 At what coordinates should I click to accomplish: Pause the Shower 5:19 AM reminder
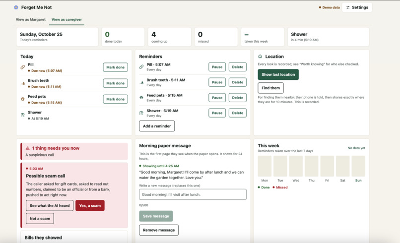click(217, 113)
